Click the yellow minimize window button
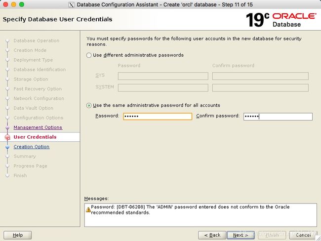The height and width of the screenshot is (241, 321). click(14, 4)
